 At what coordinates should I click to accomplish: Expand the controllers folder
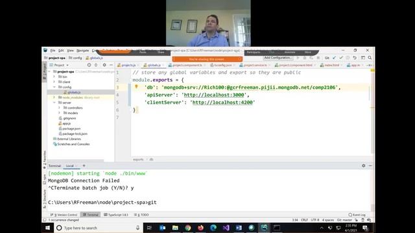[x=59, y=108]
